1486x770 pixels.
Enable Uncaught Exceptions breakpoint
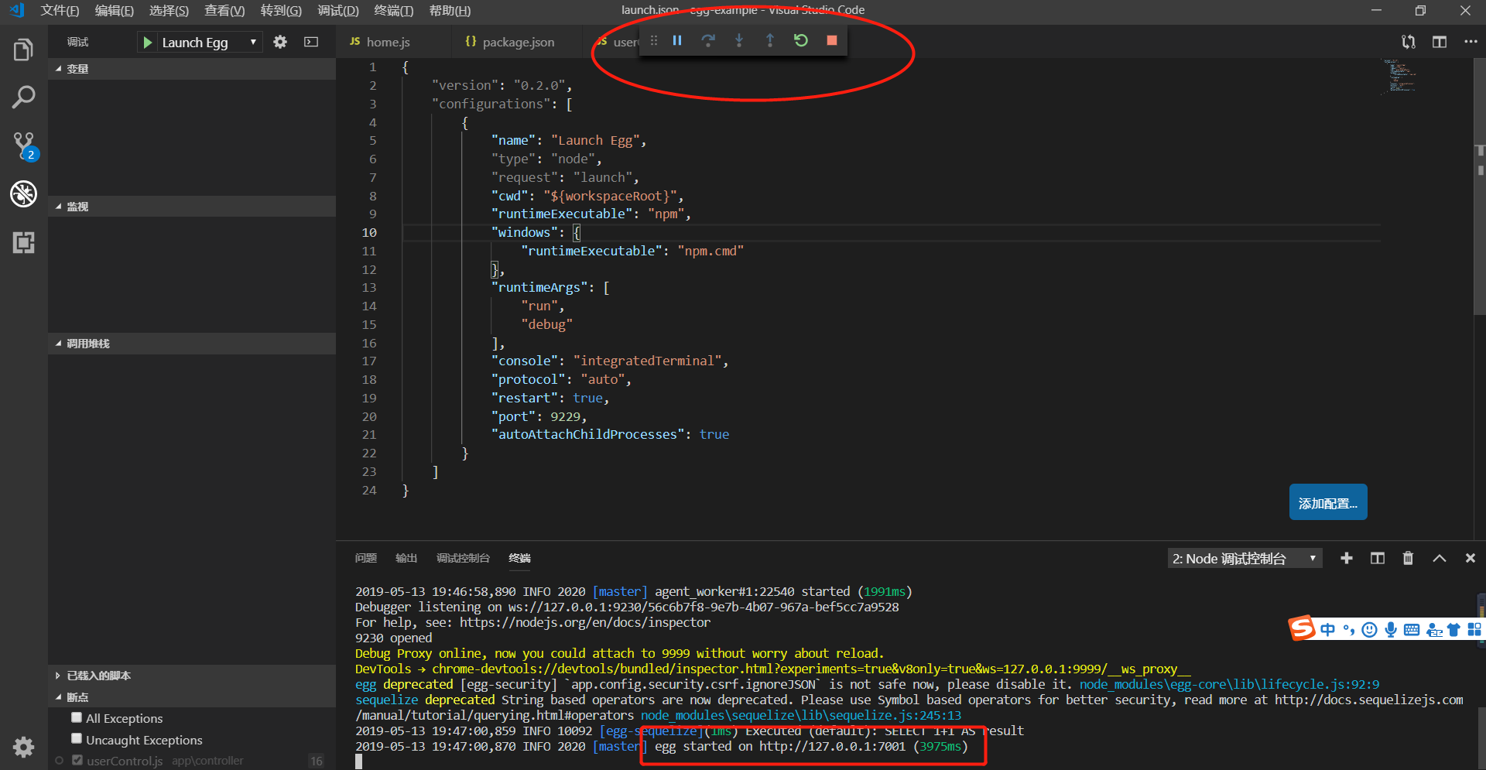tap(77, 739)
